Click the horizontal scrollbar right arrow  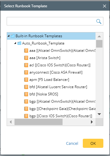pyautogui.click(x=92, y=122)
